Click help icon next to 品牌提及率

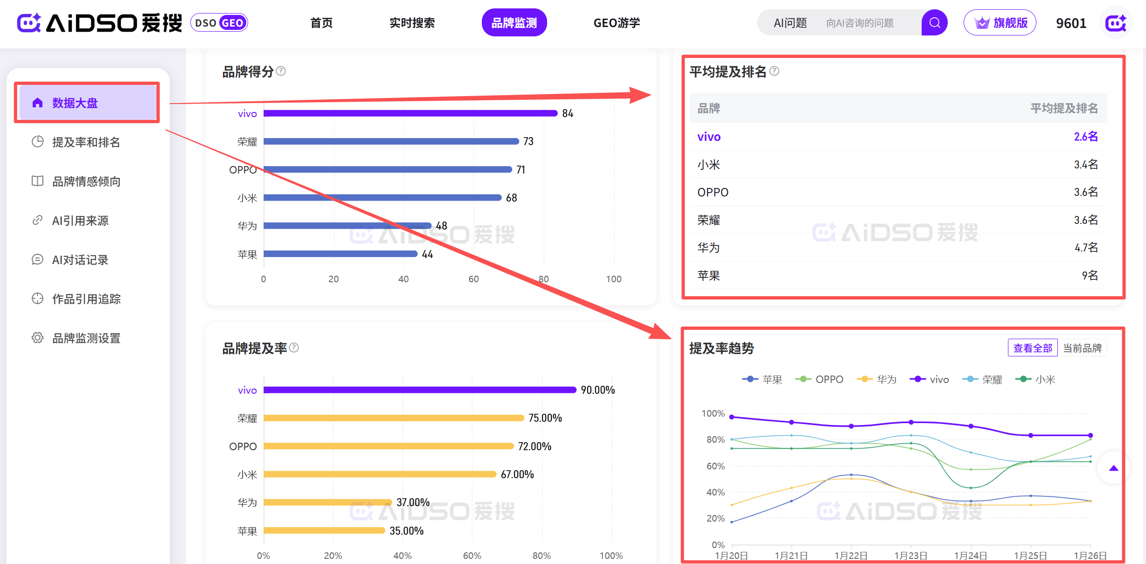[294, 348]
